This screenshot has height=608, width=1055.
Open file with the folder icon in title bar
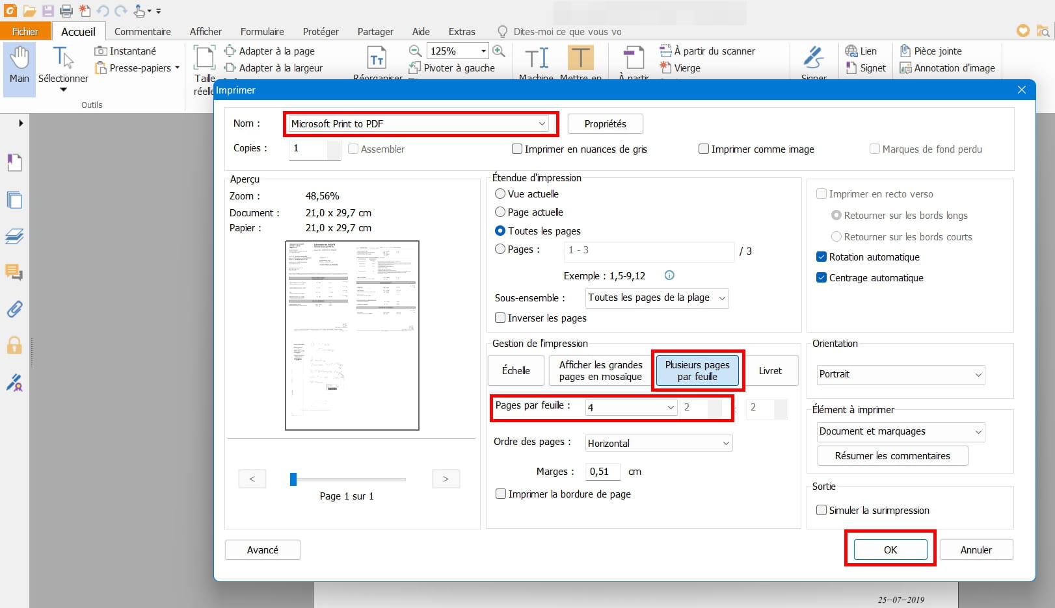click(x=29, y=11)
